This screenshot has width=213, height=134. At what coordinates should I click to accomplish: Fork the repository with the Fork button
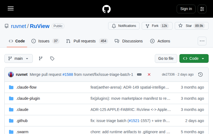(x=157, y=26)
